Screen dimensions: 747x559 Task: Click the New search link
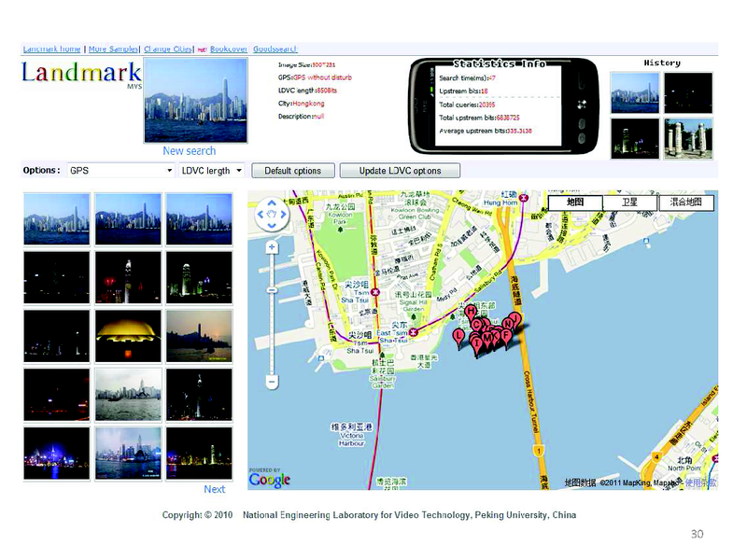tap(189, 151)
